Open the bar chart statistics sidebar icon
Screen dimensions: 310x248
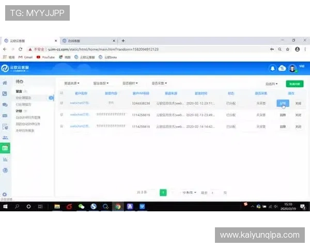coord(5,160)
